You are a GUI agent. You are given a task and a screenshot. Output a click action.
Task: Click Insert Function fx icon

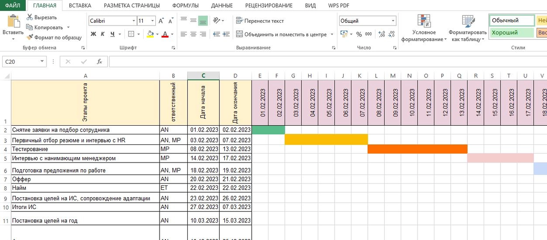click(99, 61)
